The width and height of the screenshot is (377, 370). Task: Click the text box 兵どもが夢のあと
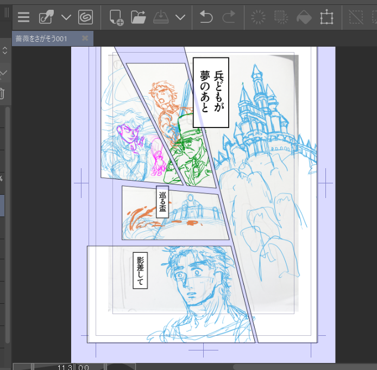click(x=211, y=92)
